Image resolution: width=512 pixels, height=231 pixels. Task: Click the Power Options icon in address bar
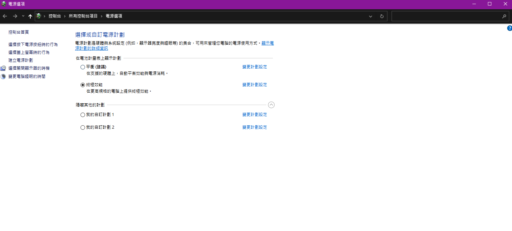pos(39,16)
